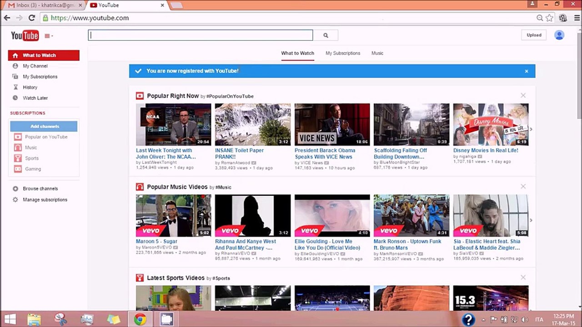582x327 pixels.
Task: Click the Popular Music Videos headphones icon
Action: (x=140, y=187)
